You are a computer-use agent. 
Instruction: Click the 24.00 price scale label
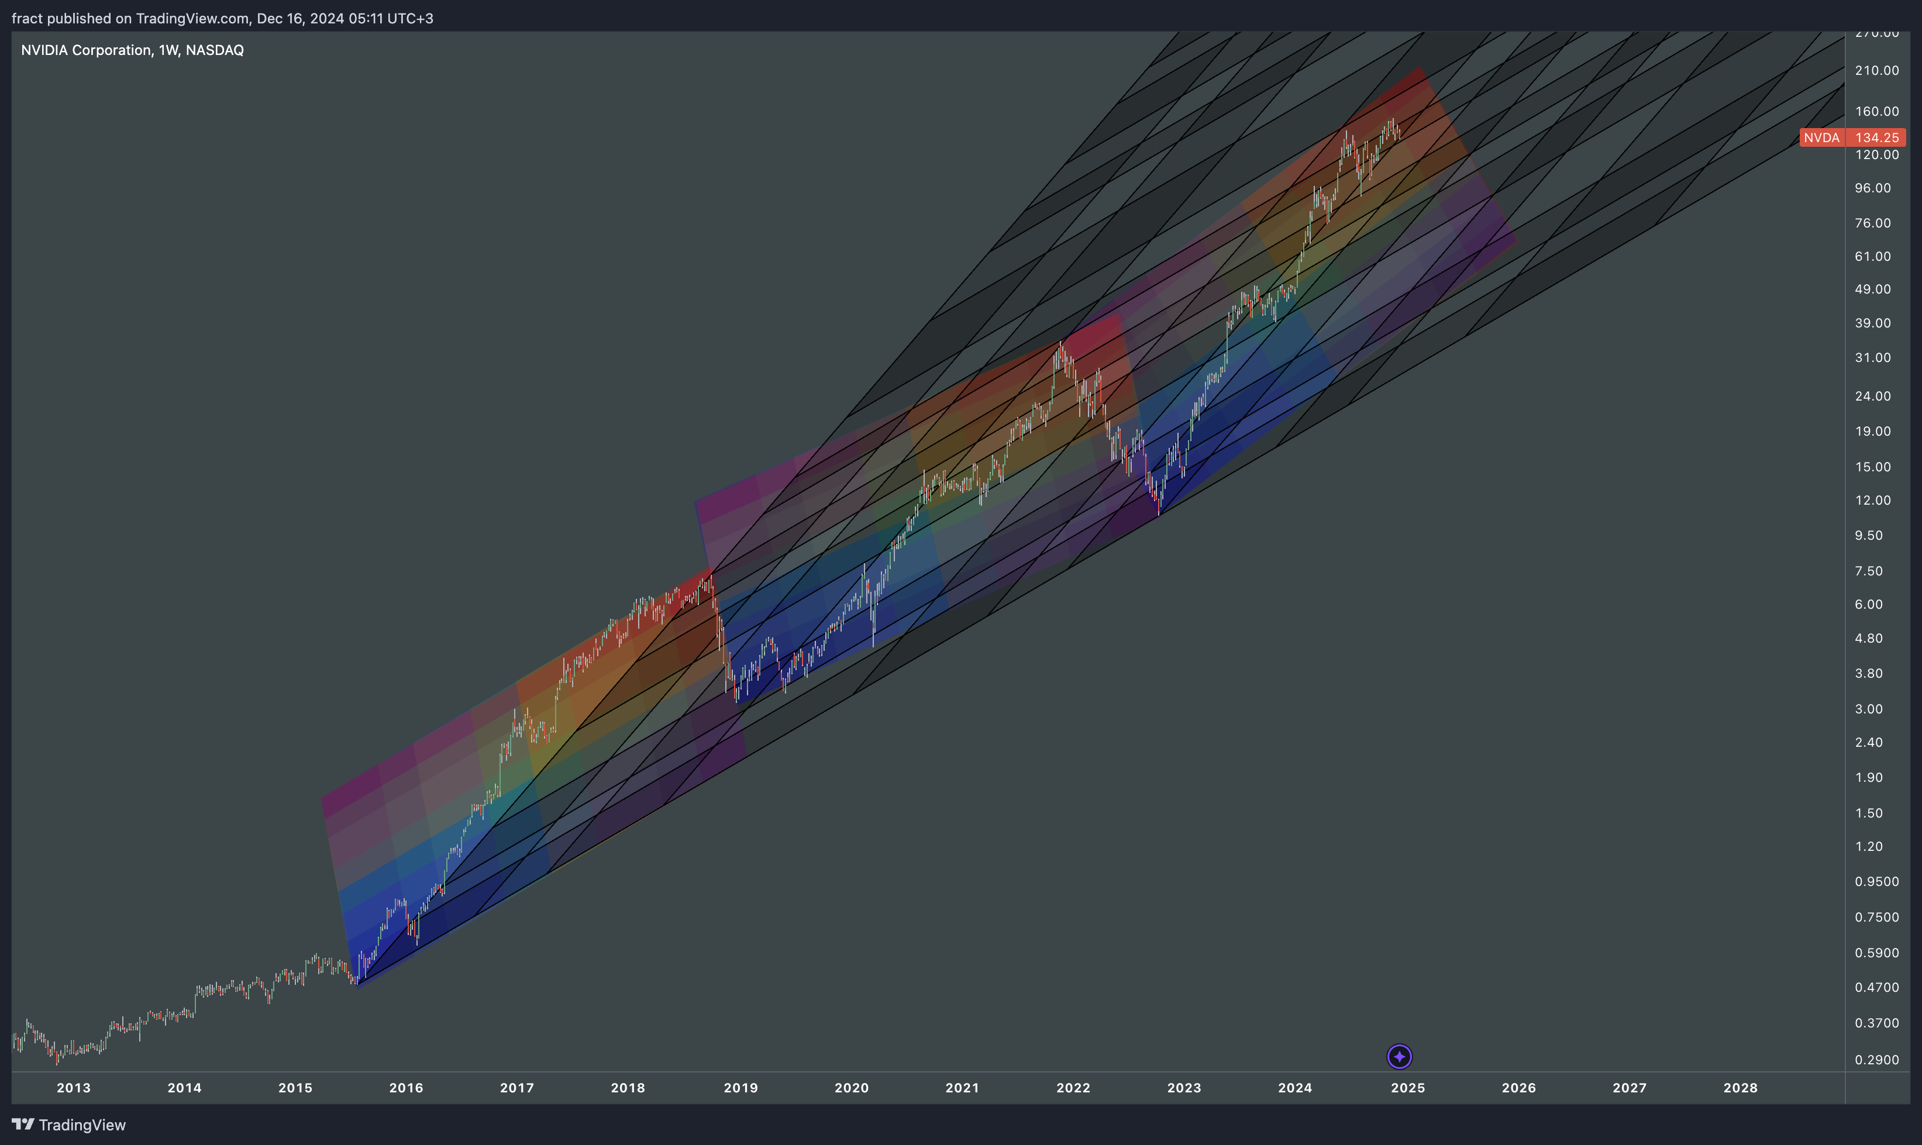point(1873,396)
